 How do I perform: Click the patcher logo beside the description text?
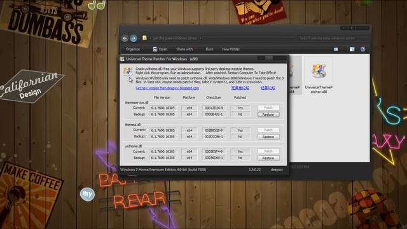pyautogui.click(x=127, y=71)
